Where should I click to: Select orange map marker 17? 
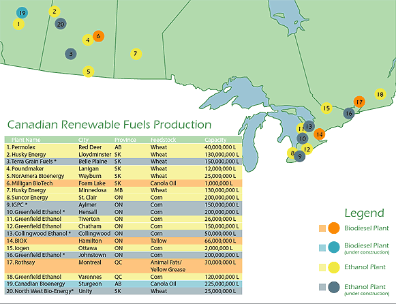[x=359, y=102]
